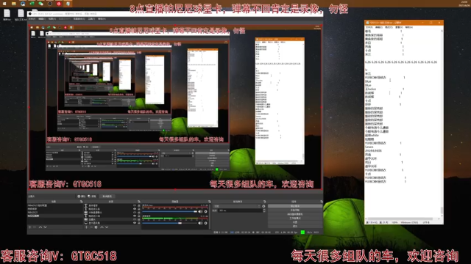Move the selected scene down

[x=46, y=227]
